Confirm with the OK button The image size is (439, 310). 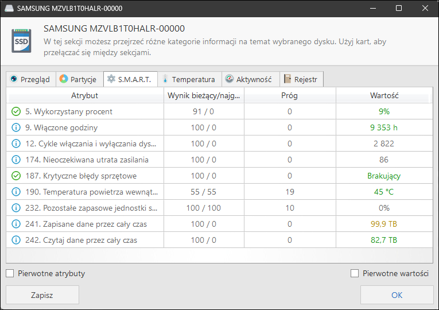click(397, 295)
